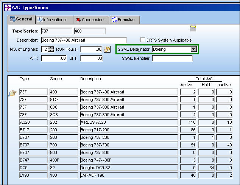Click the Type column header
Image resolution: width=240 pixels, height=185 pixels.
[24, 79]
